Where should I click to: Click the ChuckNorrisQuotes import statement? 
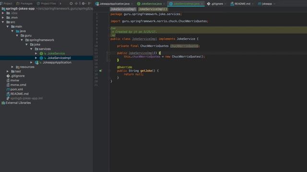(x=159, y=21)
